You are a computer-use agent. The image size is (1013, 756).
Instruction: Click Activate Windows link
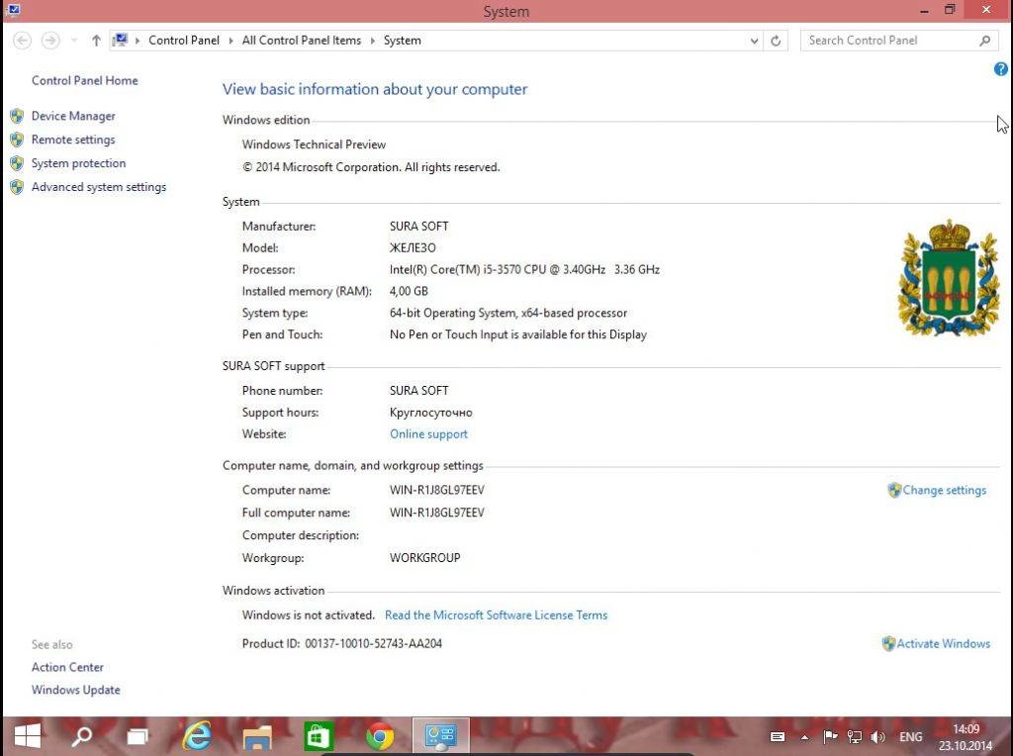(943, 643)
